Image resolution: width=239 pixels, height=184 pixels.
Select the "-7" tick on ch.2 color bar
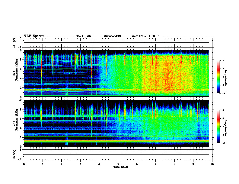223,118
